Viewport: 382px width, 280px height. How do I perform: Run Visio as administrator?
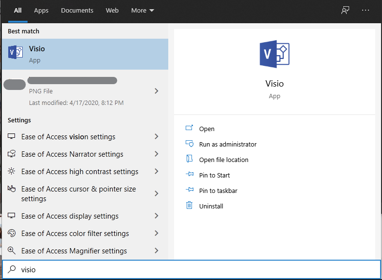click(227, 144)
